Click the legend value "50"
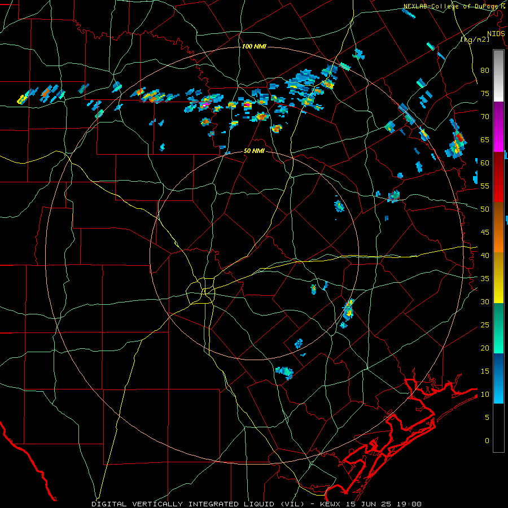Image resolution: width=508 pixels, height=508 pixels. coord(485,209)
